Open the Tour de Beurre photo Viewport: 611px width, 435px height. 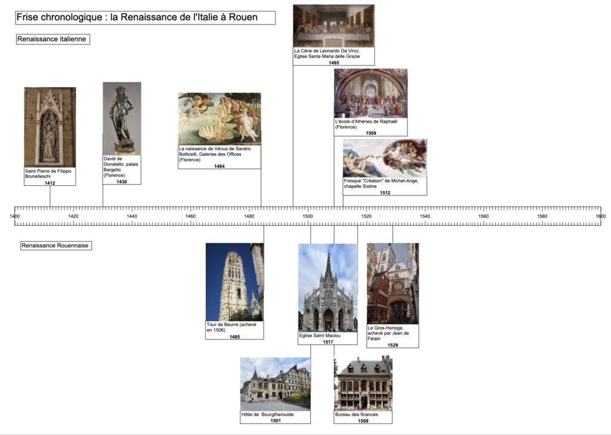coord(234,282)
